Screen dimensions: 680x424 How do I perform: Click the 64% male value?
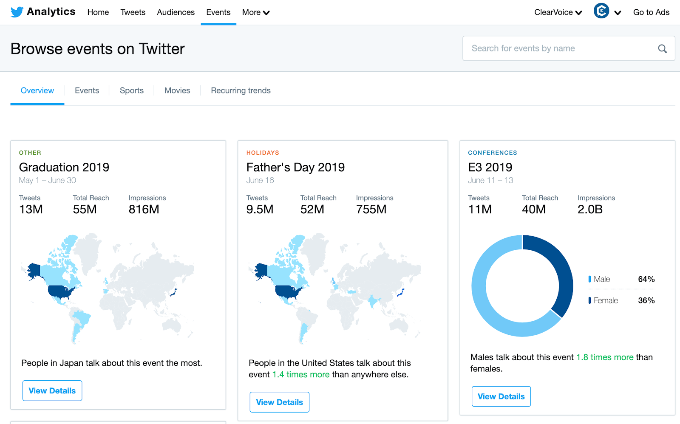point(646,279)
